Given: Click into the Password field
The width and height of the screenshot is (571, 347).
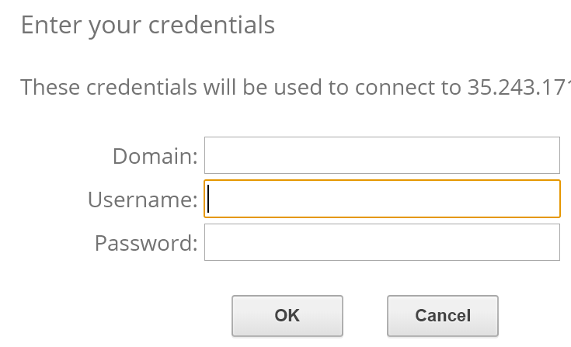Looking at the screenshot, I should [381, 242].
